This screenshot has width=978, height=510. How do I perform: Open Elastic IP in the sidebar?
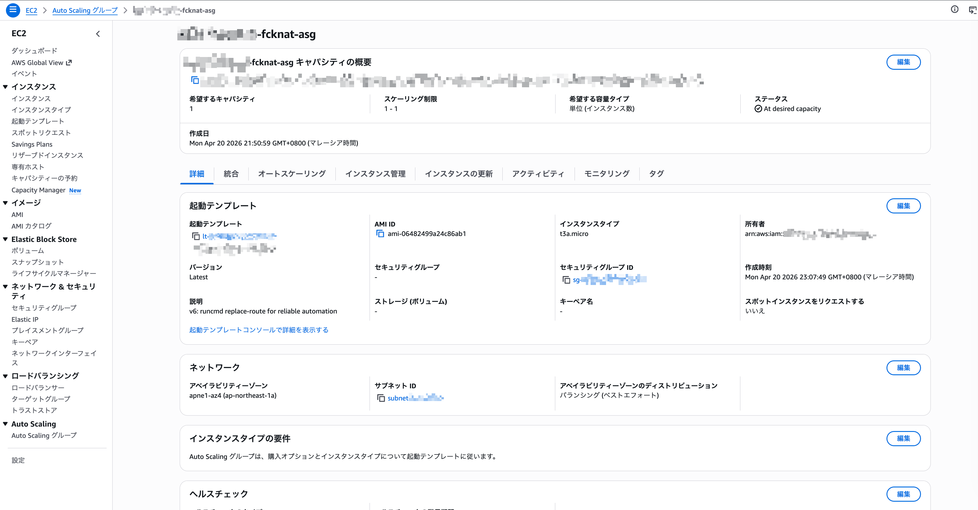[25, 319]
